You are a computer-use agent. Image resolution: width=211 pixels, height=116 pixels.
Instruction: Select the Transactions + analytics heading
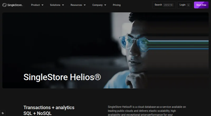[49, 108]
